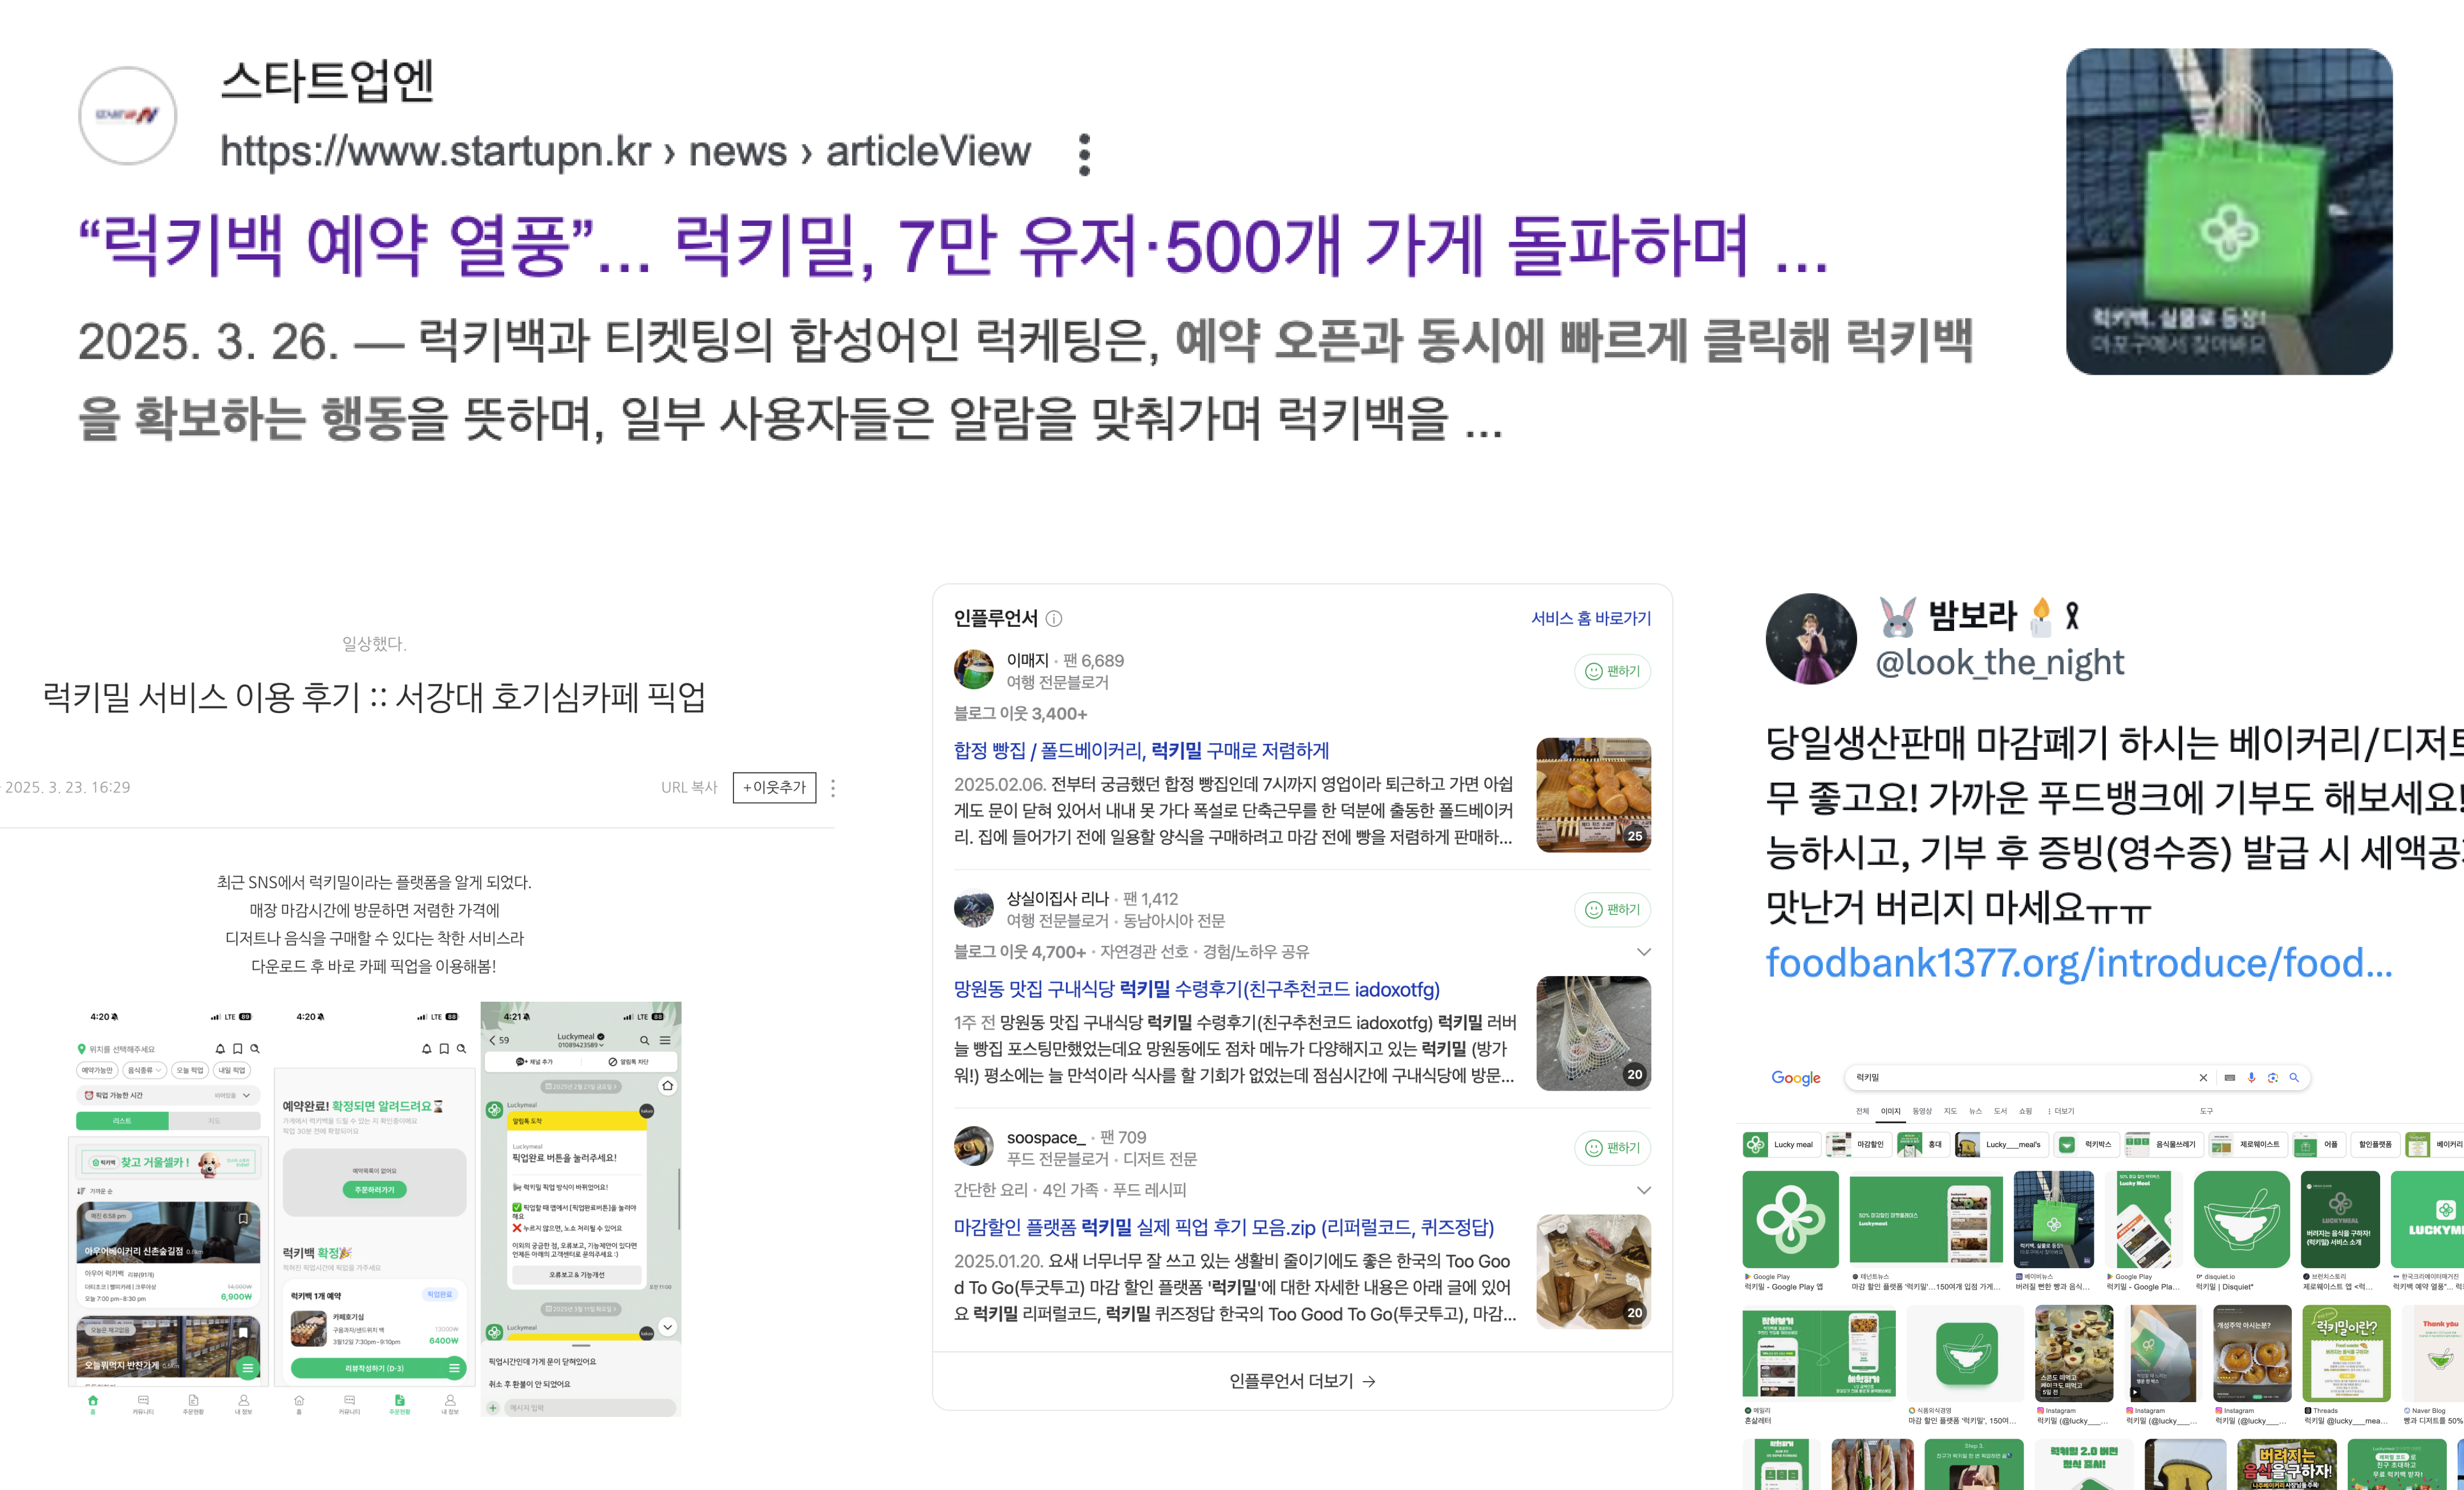
Task: Tap the notification bell in the first phone screen
Action: coord(220,1048)
